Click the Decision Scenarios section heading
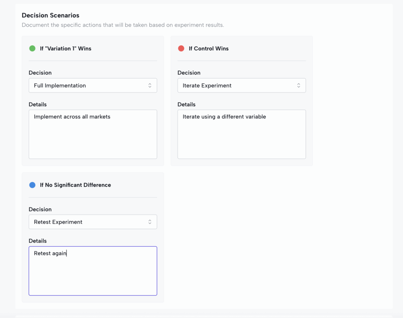 click(50, 15)
